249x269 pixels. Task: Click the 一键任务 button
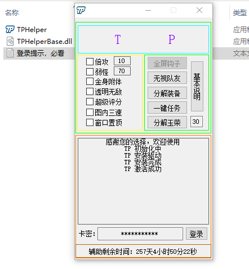pos(167,107)
